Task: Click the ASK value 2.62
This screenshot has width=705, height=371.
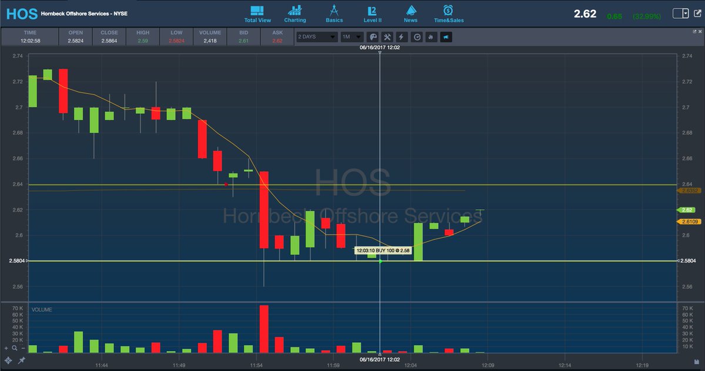Action: (277, 41)
